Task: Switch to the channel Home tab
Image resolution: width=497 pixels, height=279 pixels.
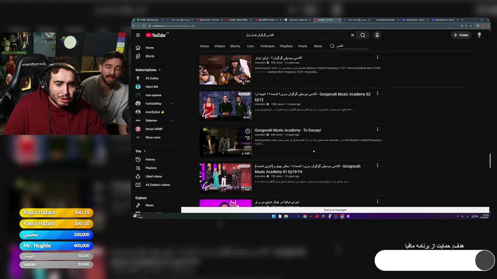Action: pos(204,46)
